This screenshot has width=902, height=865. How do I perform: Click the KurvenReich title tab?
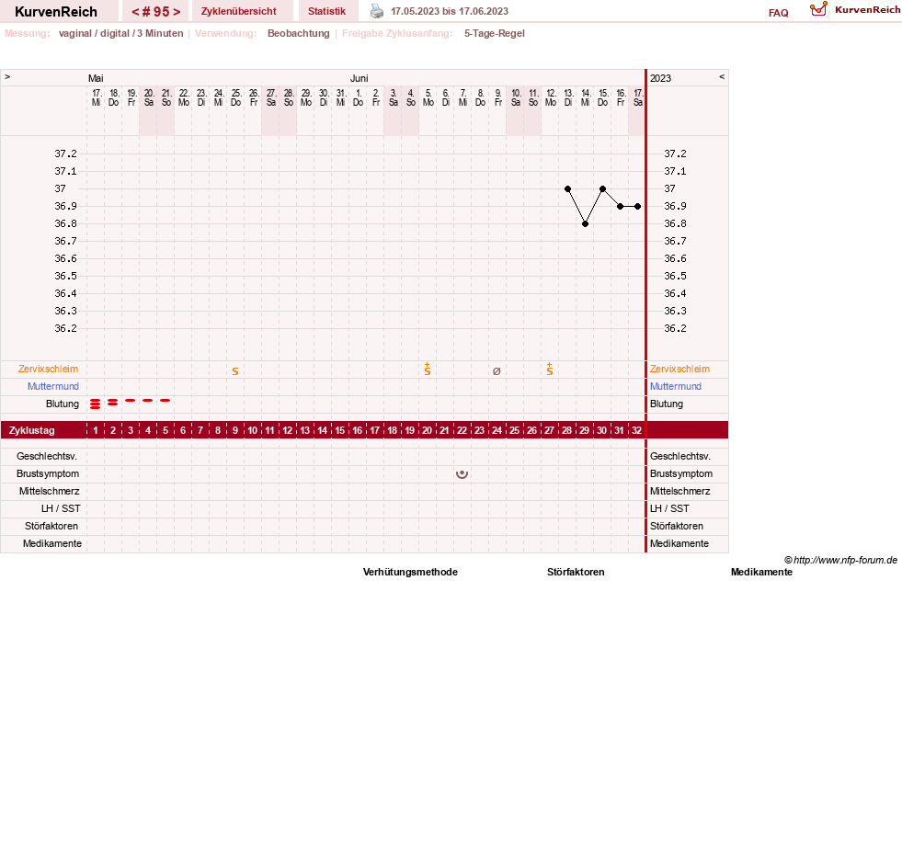click(x=56, y=12)
